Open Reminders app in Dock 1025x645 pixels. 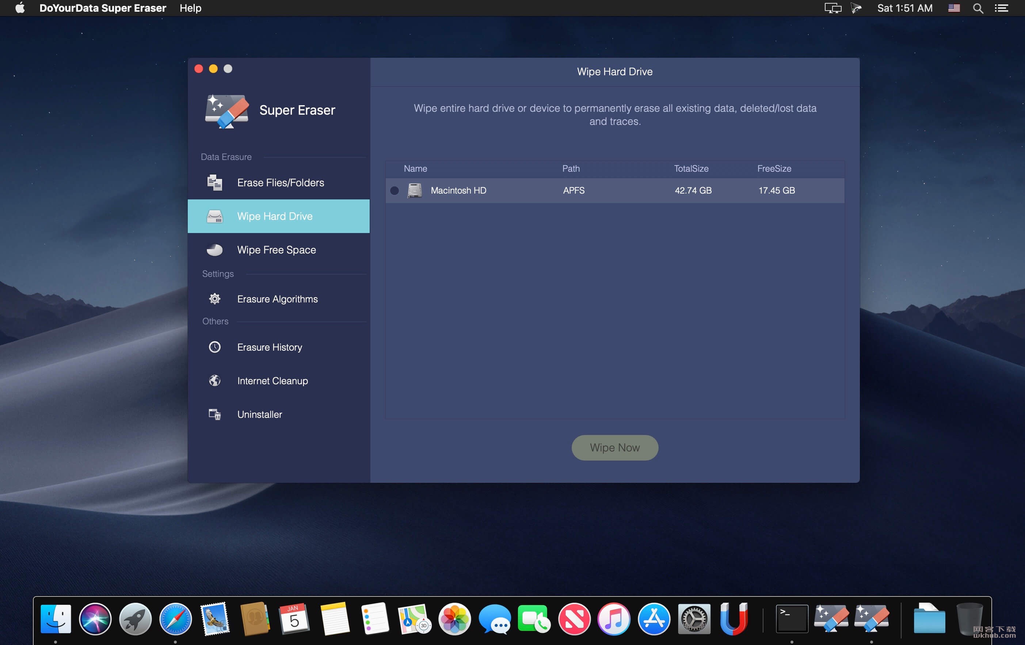point(374,618)
